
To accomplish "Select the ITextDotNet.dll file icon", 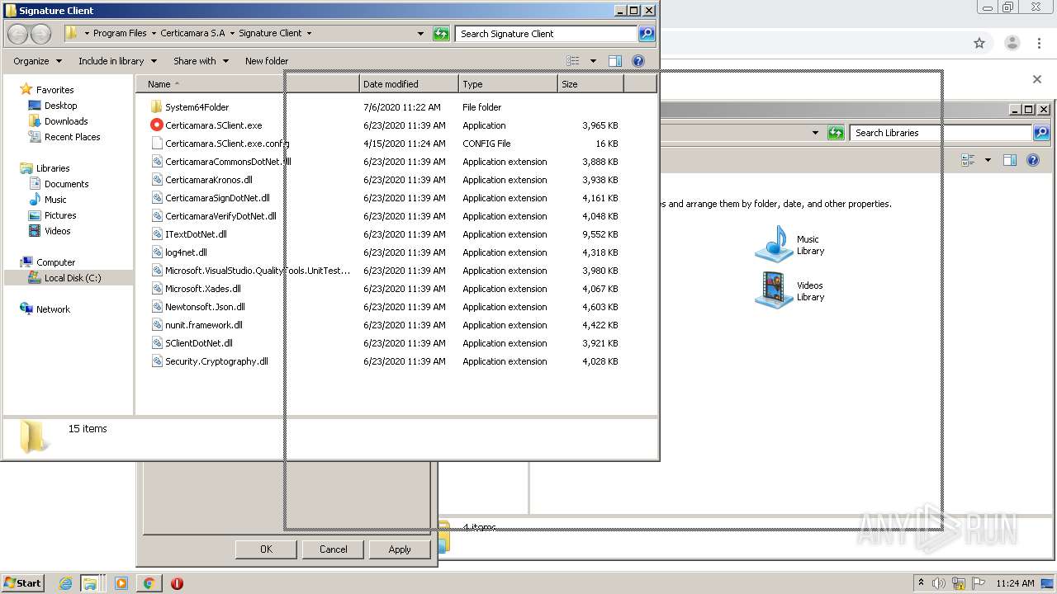I will 157,234.
